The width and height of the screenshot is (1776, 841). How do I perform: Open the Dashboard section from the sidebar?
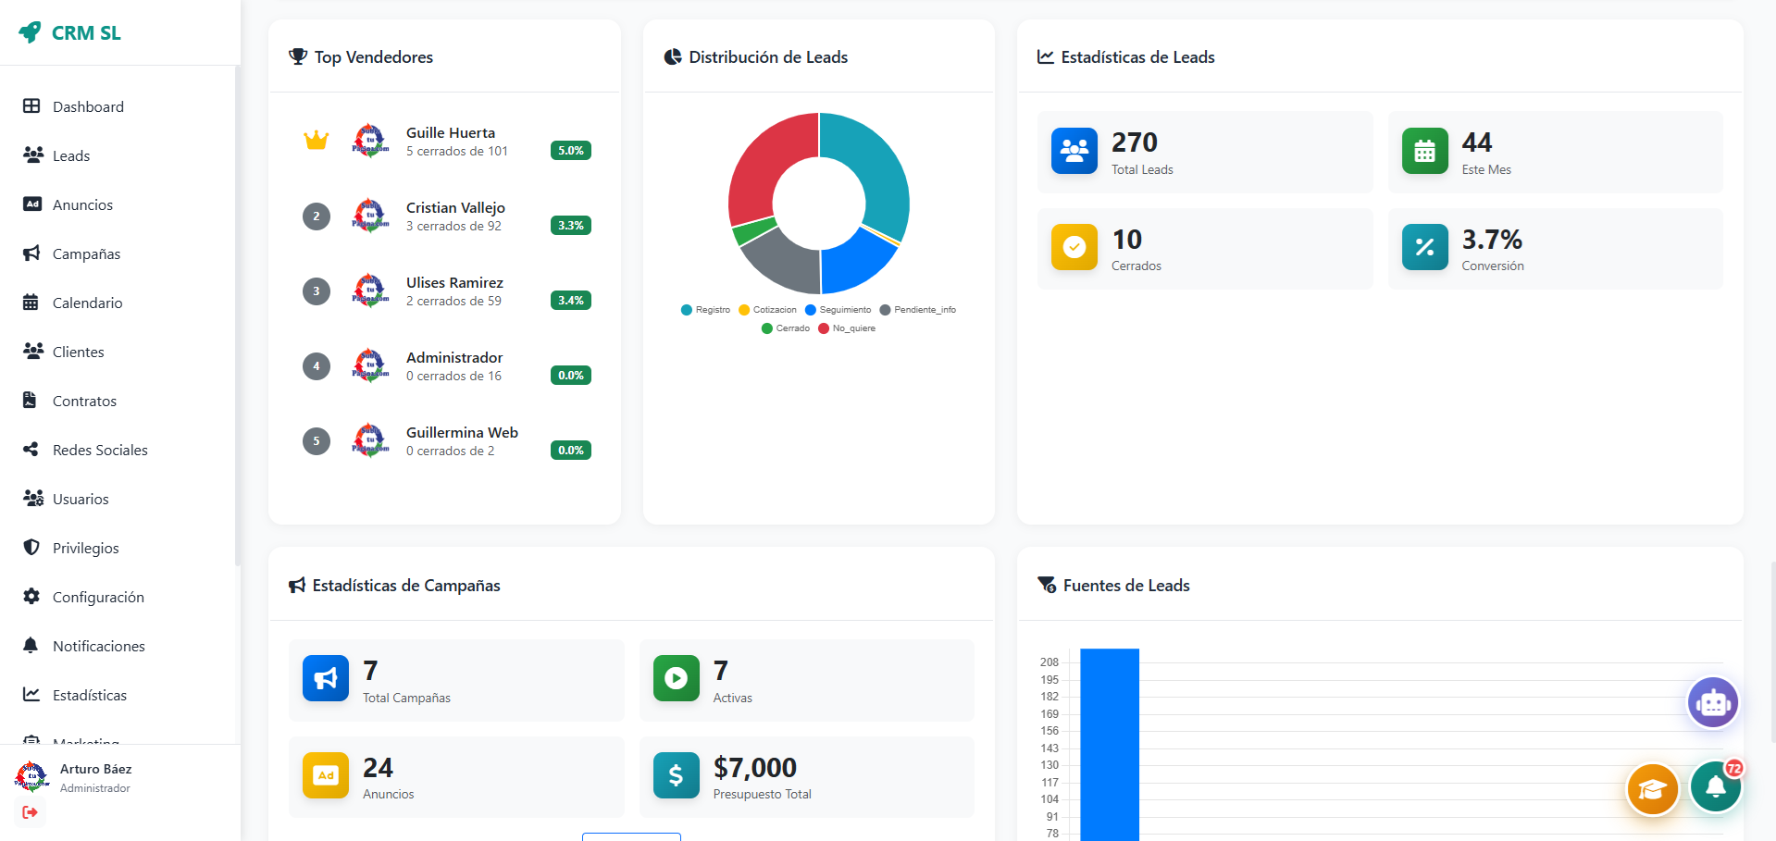(88, 106)
